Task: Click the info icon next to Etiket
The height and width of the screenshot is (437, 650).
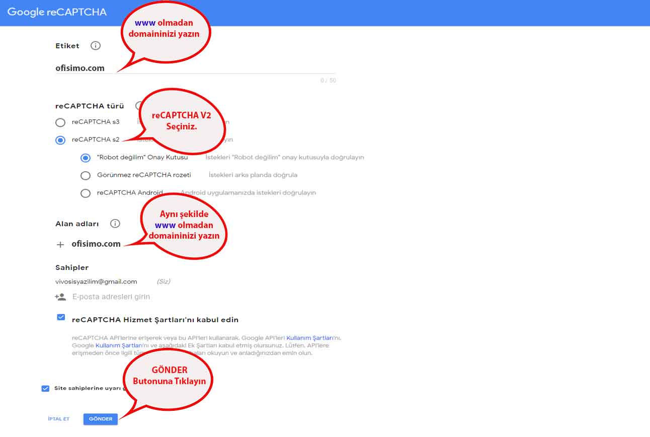Action: click(x=96, y=46)
